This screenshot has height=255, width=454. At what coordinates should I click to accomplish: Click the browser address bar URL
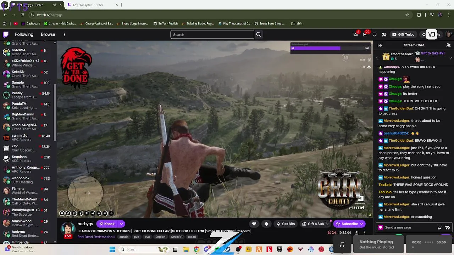click(x=50, y=15)
